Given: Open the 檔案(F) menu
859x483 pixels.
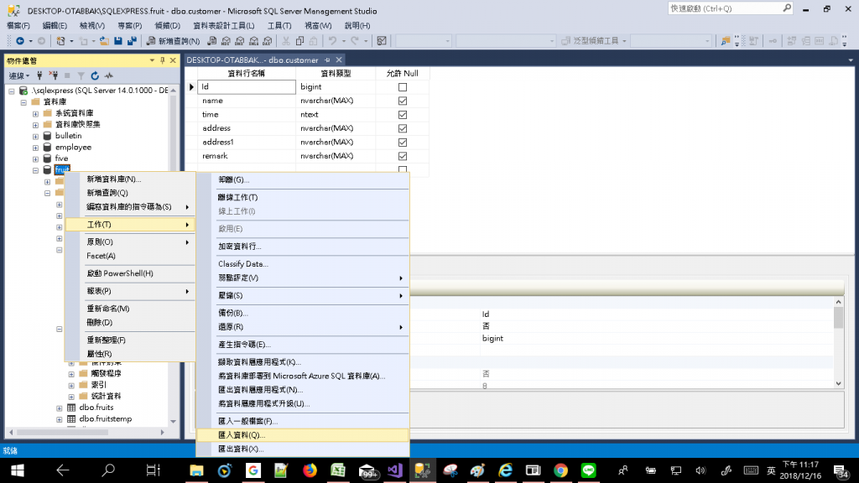Looking at the screenshot, I should (x=18, y=26).
